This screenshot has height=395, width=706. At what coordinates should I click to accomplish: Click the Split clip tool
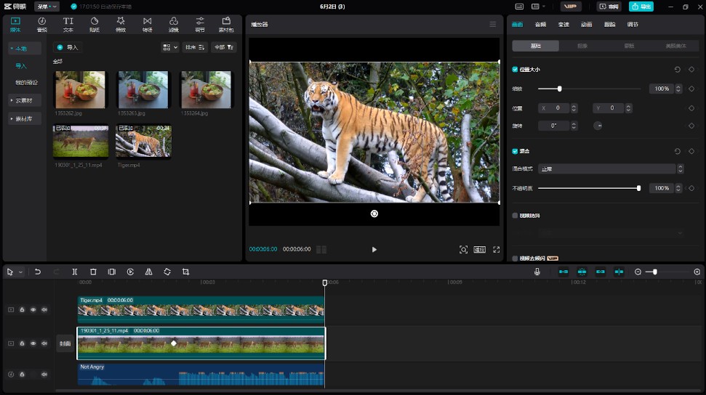[x=75, y=272]
